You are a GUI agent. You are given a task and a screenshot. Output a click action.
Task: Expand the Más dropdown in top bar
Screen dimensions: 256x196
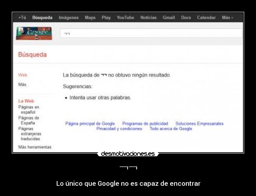point(227,17)
